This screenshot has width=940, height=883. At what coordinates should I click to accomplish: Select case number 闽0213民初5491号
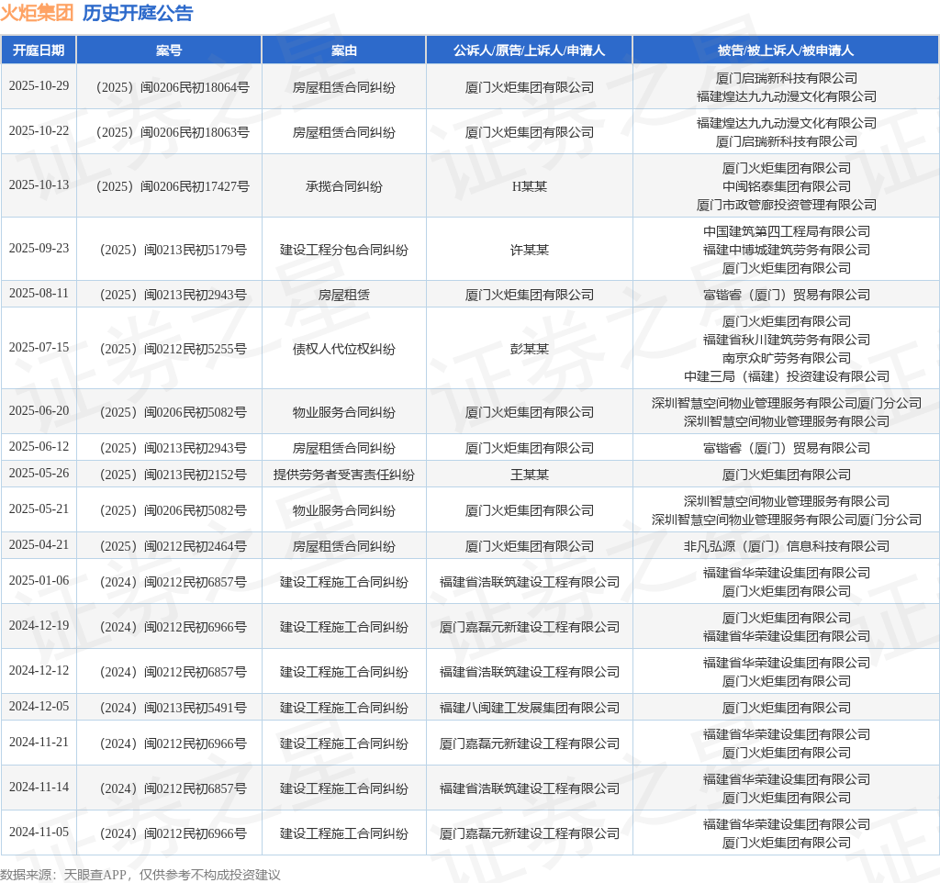pyautogui.click(x=173, y=708)
